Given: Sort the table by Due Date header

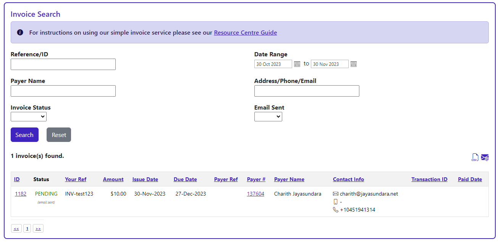Looking at the screenshot, I should click(185, 179).
